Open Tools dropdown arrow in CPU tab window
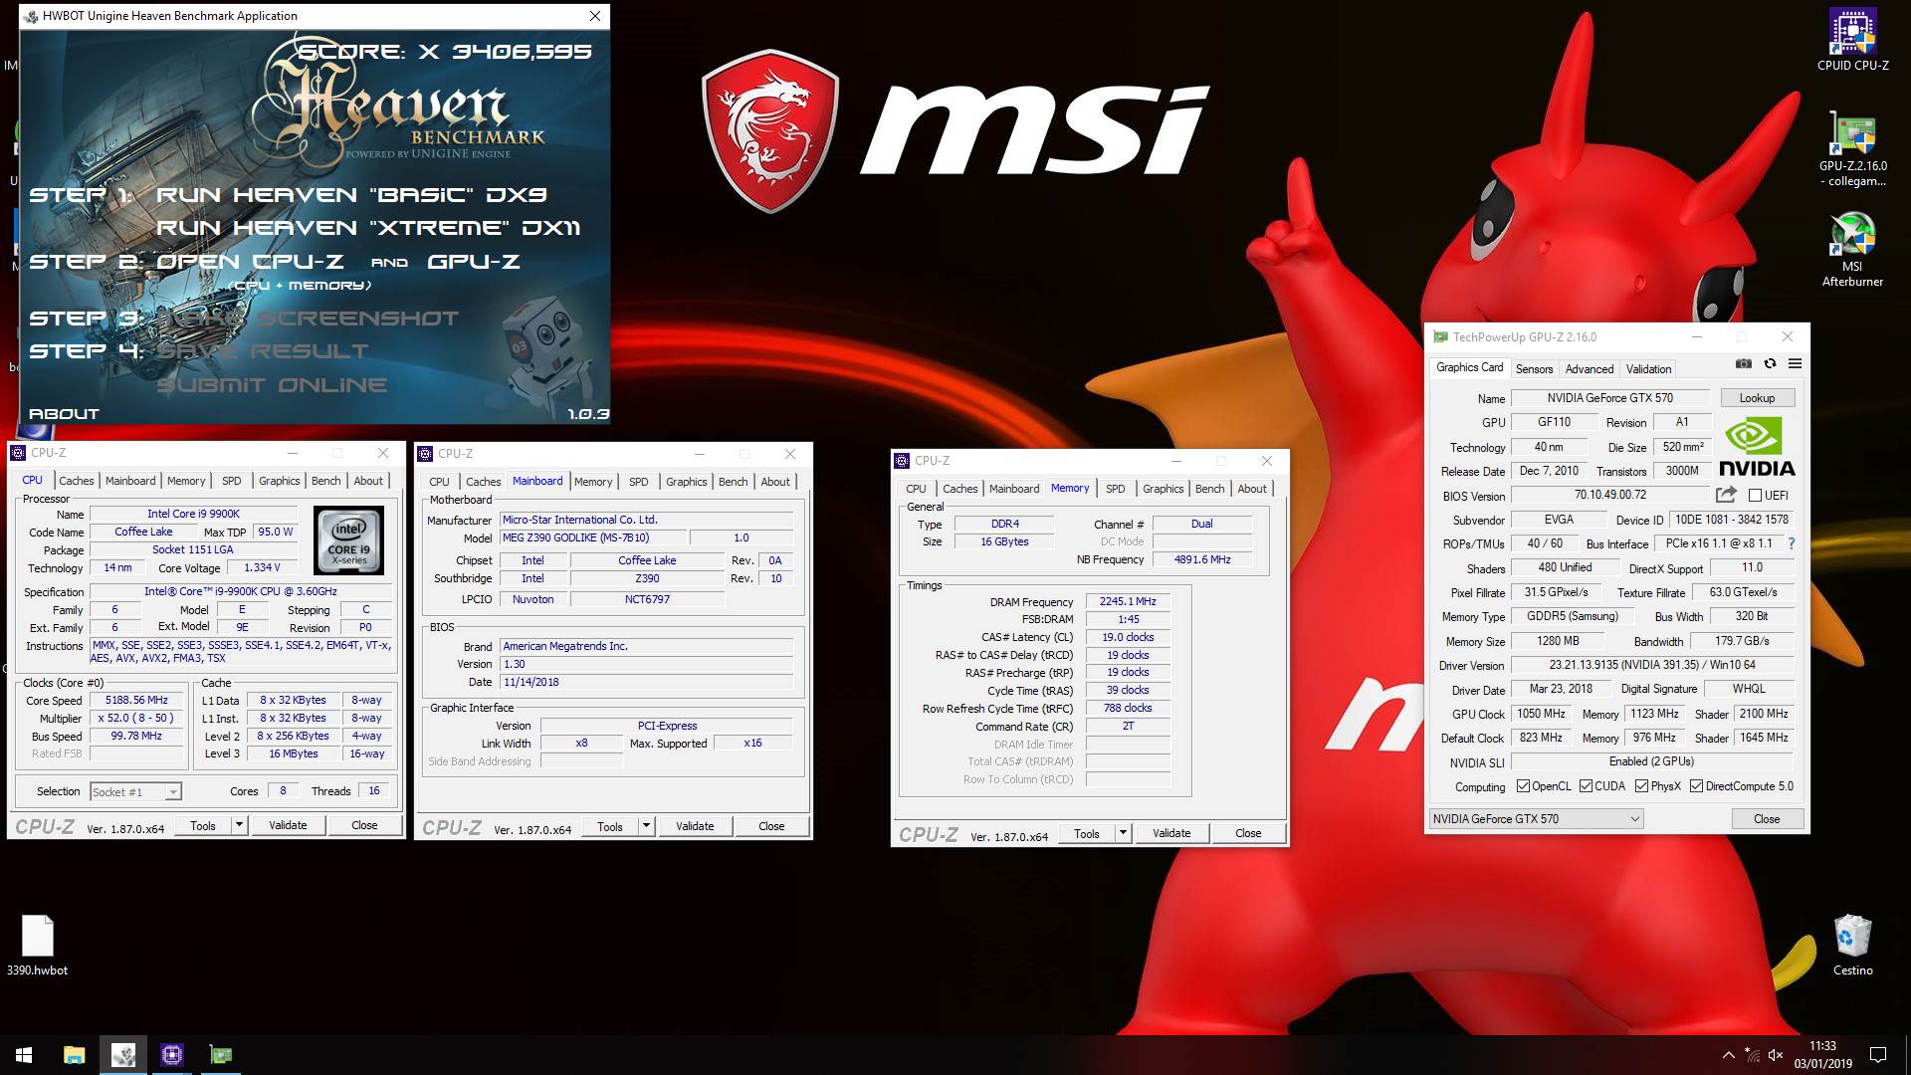 pyautogui.click(x=238, y=825)
